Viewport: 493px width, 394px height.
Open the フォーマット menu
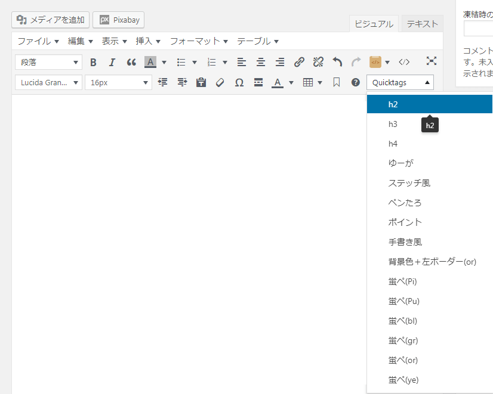tap(199, 41)
